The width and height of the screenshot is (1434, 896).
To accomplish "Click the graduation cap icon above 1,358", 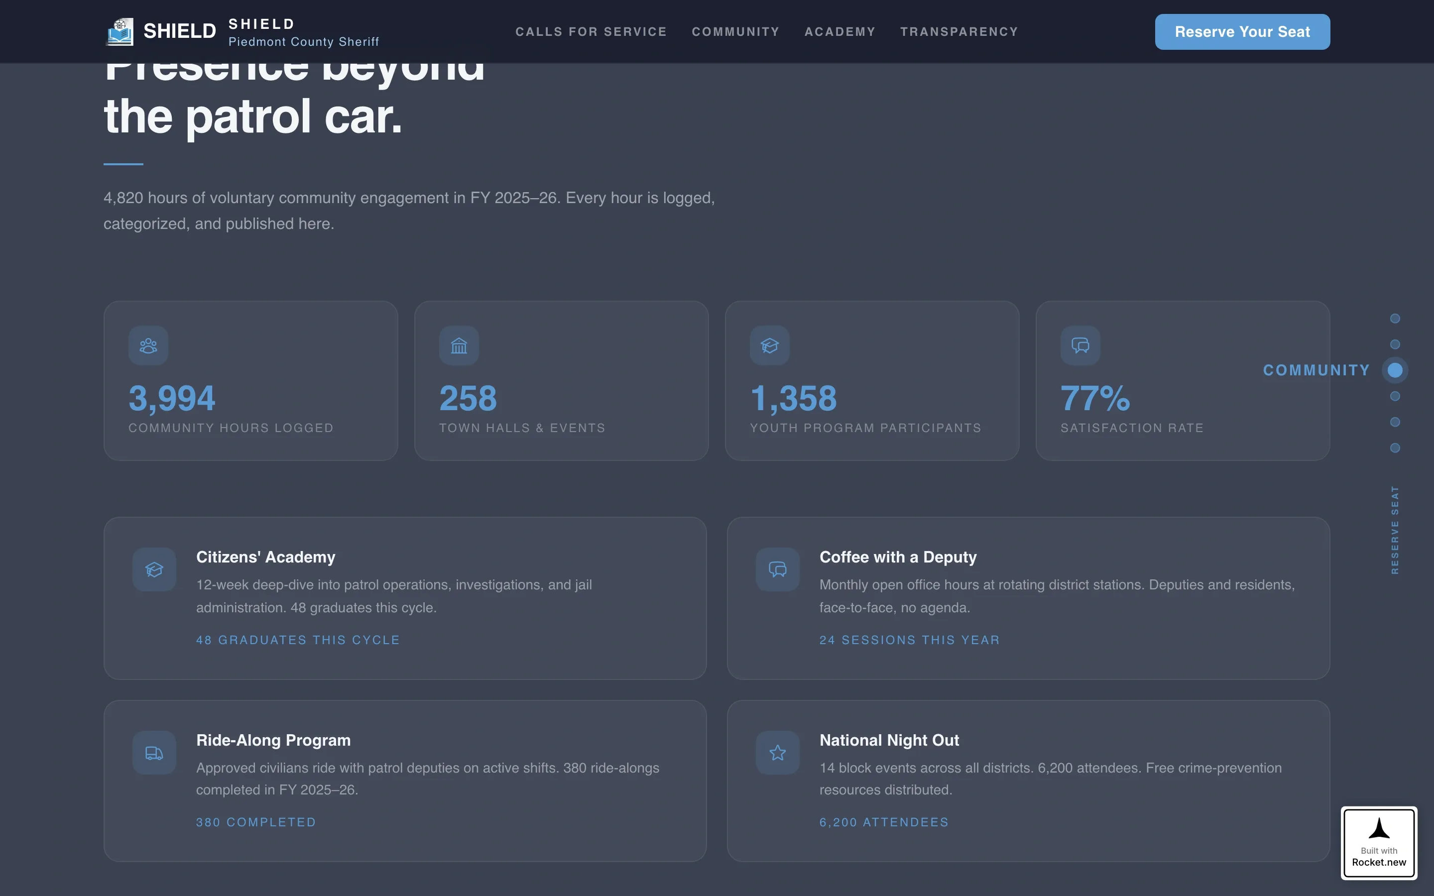I will coord(769,345).
